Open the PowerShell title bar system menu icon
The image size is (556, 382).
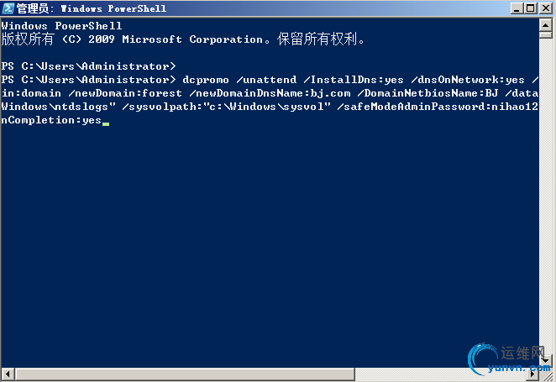tap(9, 8)
